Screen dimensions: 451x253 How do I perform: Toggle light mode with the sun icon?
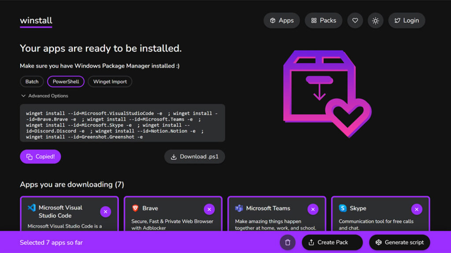(375, 20)
